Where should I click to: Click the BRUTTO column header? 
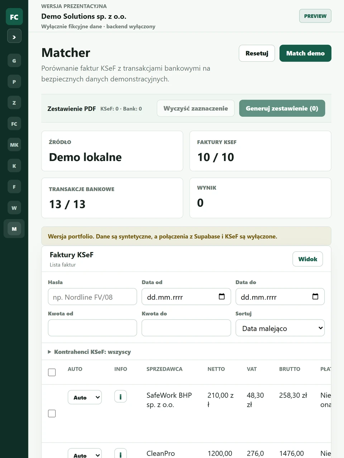(290, 369)
